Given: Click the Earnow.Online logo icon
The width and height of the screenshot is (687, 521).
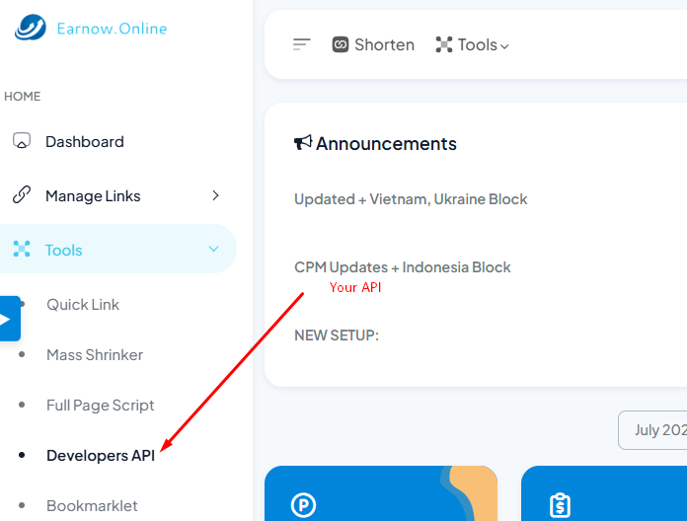Looking at the screenshot, I should 30,28.
